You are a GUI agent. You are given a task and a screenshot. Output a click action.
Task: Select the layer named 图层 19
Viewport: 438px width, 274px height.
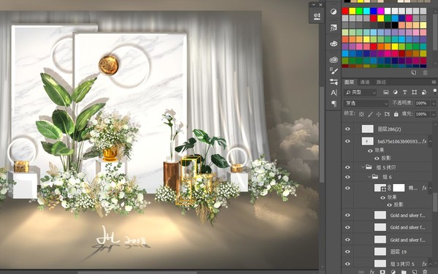[x=398, y=251]
